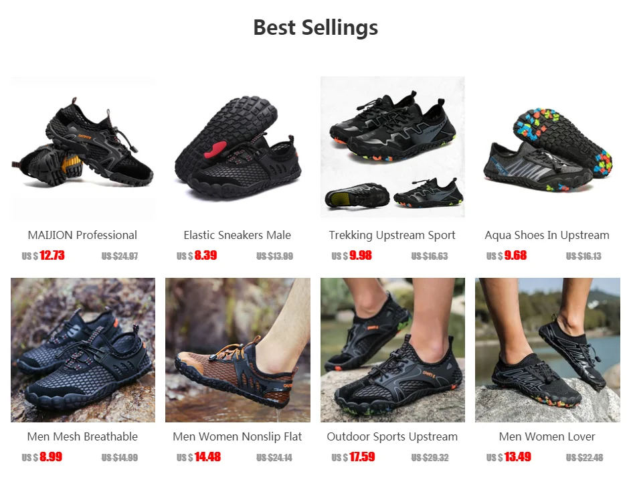The height and width of the screenshot is (488, 631).
Task: Click the Best Sellings heading
Action: coord(316,28)
